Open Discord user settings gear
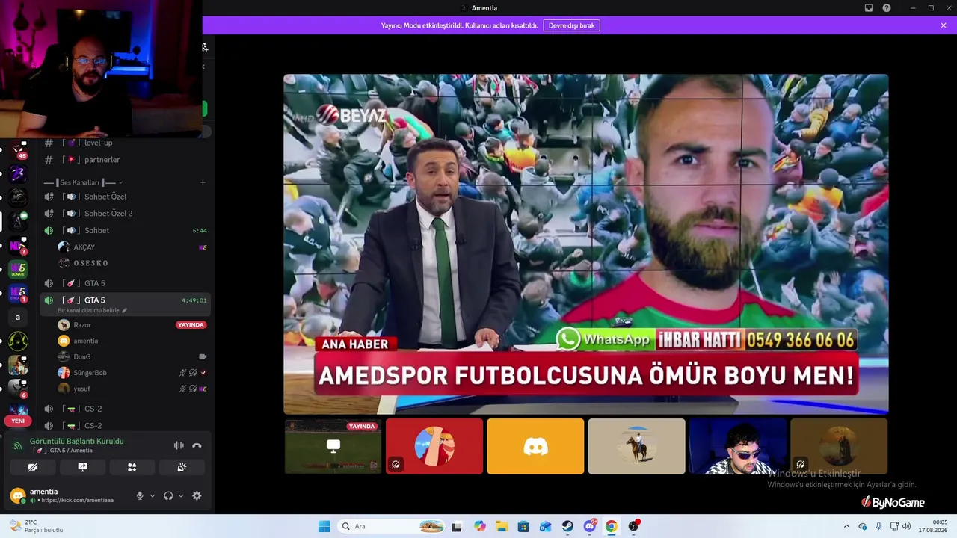This screenshot has height=538, width=957. (197, 495)
